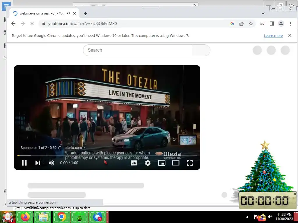Pause the video playback
This screenshot has height=223, width=298.
pyautogui.click(x=24, y=163)
